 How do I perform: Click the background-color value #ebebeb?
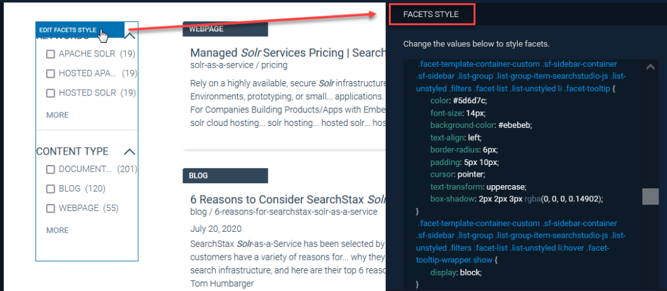516,125
